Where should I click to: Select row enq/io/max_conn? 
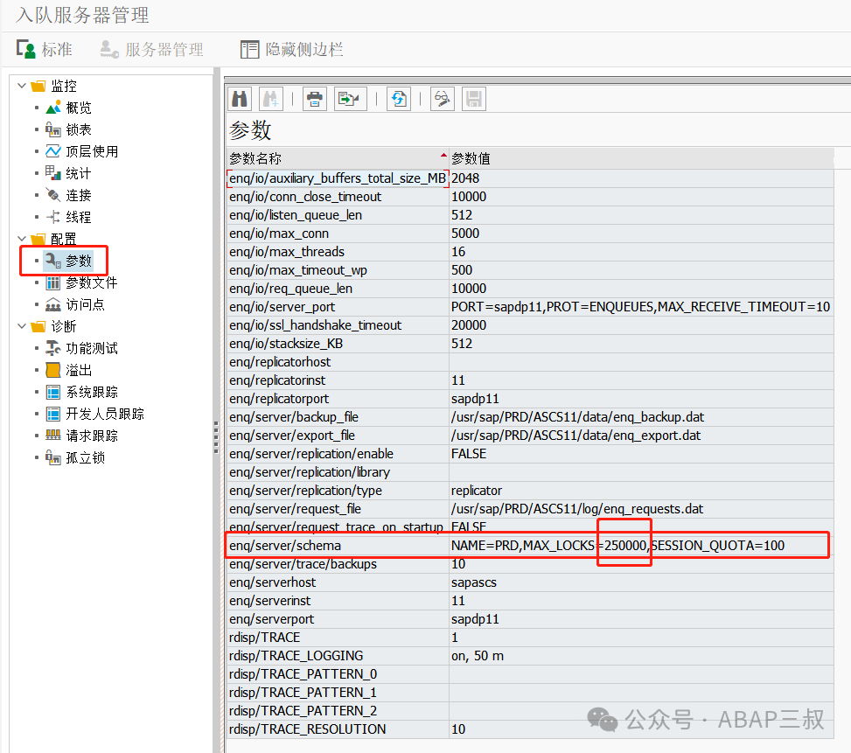point(530,234)
